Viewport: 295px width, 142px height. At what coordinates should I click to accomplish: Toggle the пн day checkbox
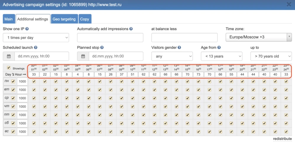tap(13, 81)
